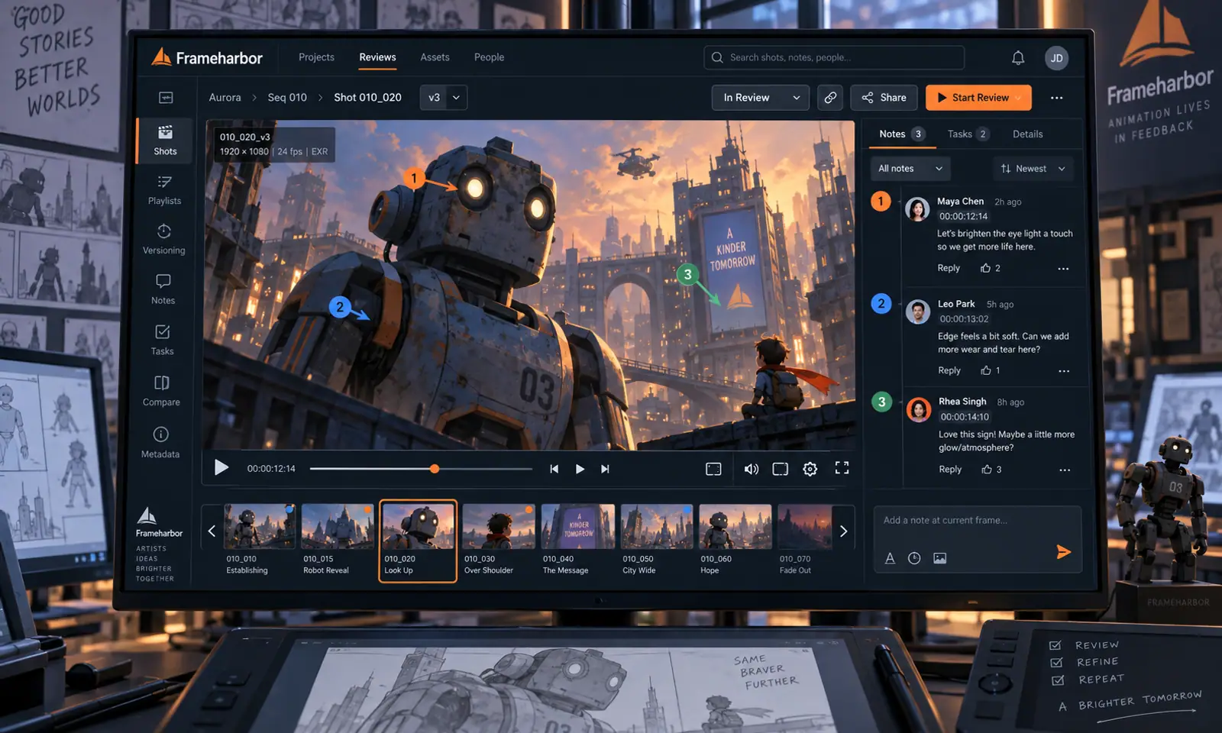The height and width of the screenshot is (733, 1222).
Task: Play the shot with main play button
Action: (x=221, y=468)
